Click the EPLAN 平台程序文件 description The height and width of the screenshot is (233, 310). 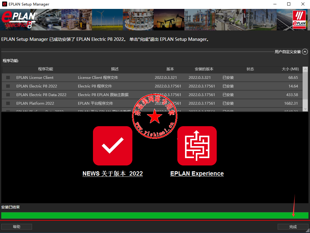click(x=95, y=103)
